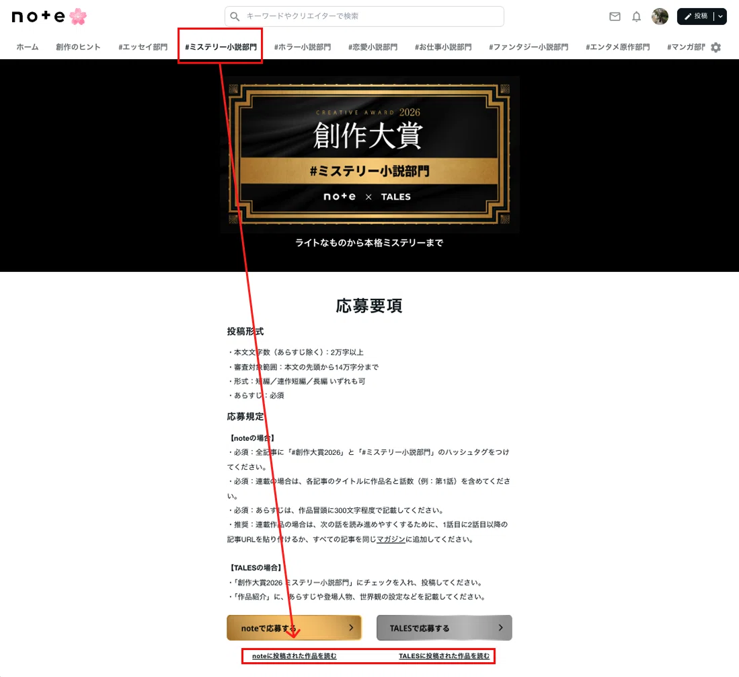This screenshot has width=739, height=677.
Task: Open the #お仕事小説部門 tab
Action: (443, 47)
